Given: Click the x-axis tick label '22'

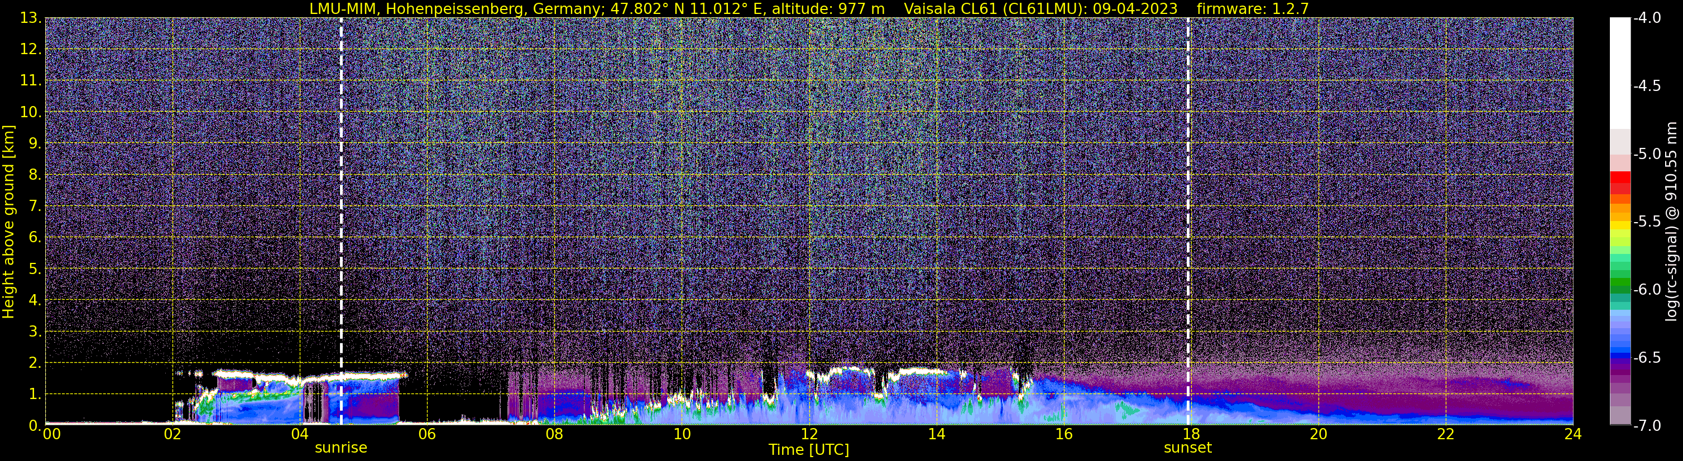Looking at the screenshot, I should click(1446, 434).
